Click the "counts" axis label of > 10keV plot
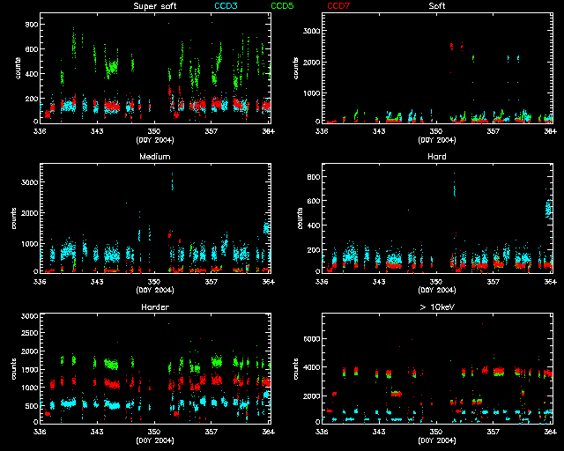Image resolution: width=564 pixels, height=451 pixels. pos(296,369)
